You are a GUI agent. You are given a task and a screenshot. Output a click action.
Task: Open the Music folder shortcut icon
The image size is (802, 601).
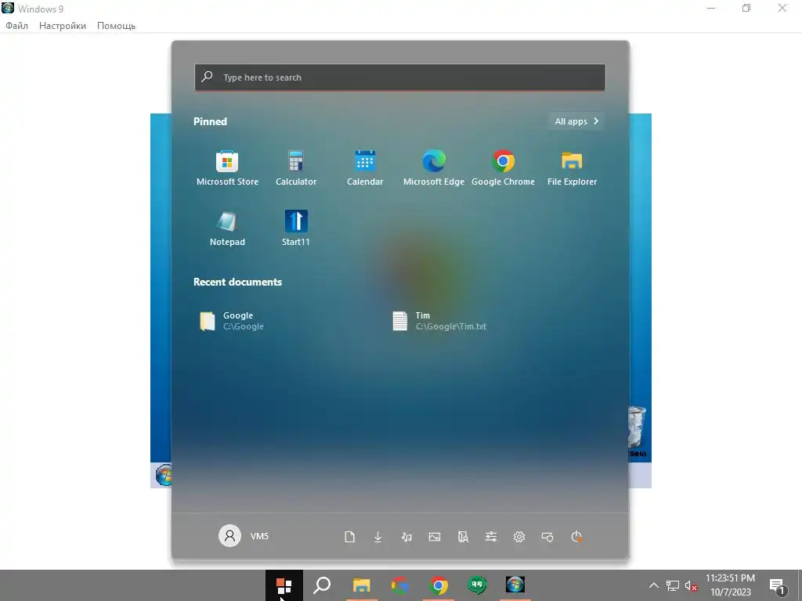point(406,537)
